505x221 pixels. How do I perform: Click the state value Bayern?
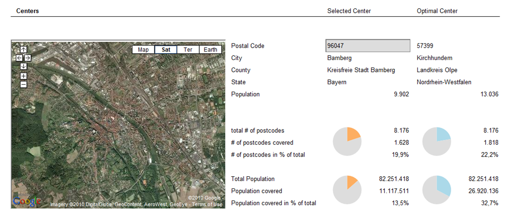337,83
